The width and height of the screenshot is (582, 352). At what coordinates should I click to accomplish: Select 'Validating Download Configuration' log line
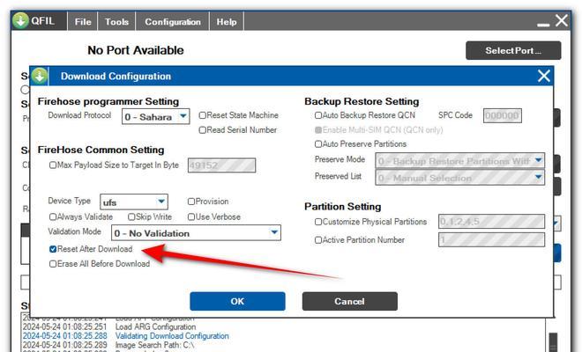click(x=172, y=336)
